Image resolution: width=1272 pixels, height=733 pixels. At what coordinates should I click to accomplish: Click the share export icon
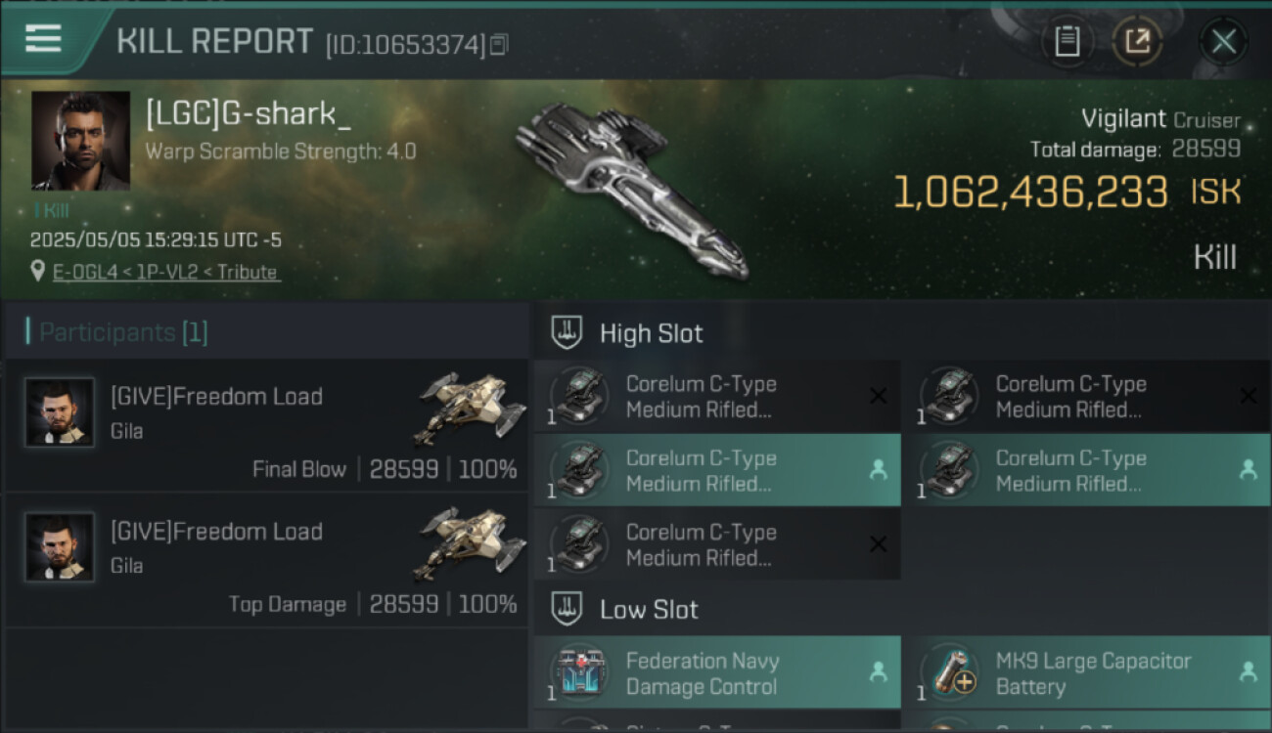coord(1137,42)
